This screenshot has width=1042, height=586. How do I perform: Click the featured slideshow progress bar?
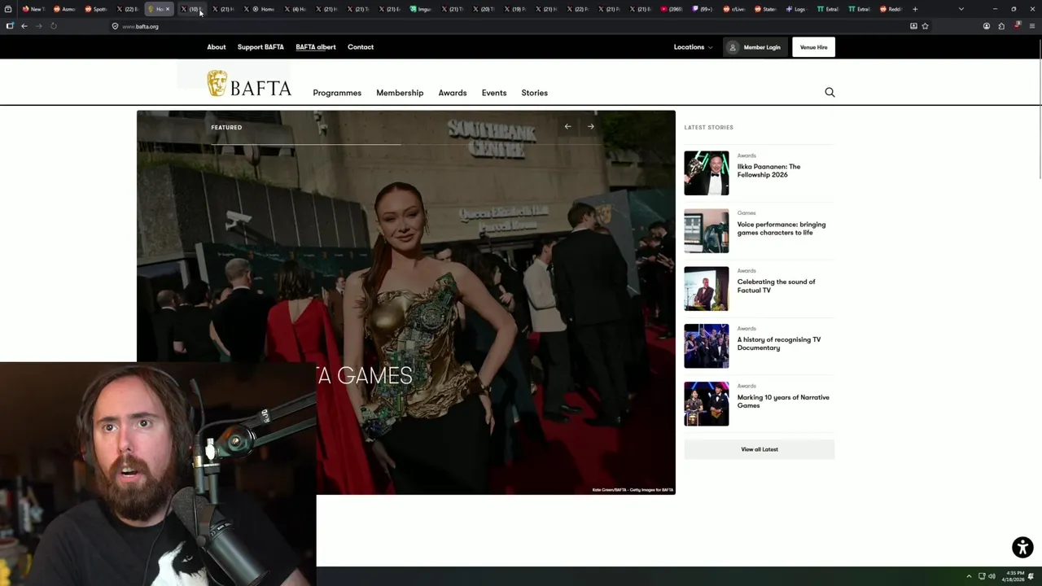(407, 144)
